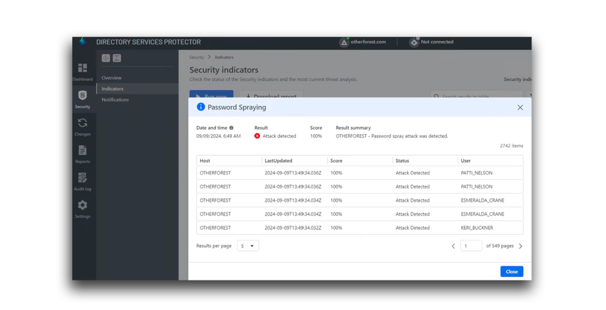Click the first ESMERALDA_CRANE user cell
Image resolution: width=606 pixels, height=310 pixels.
[482, 201]
